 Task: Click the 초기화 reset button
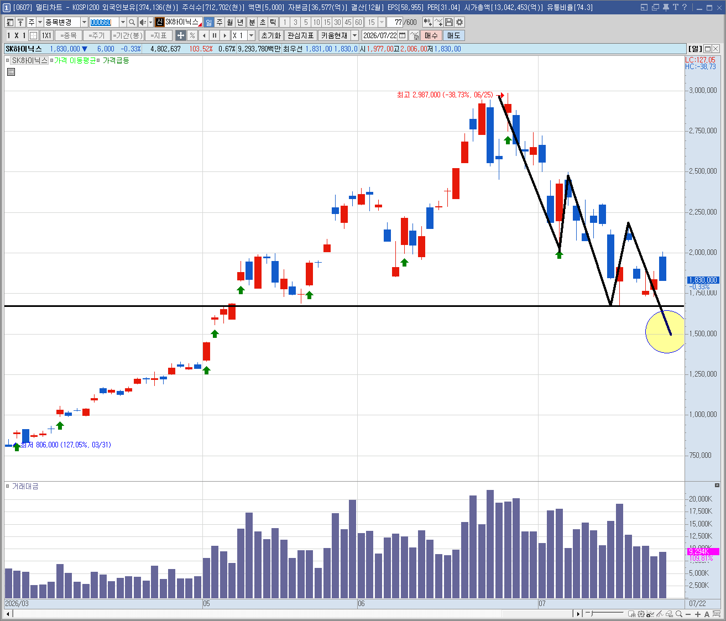click(x=271, y=35)
